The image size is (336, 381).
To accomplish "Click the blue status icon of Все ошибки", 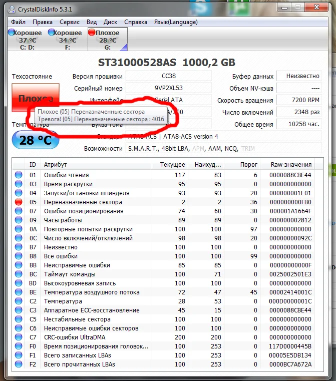I will [x=19, y=256].
